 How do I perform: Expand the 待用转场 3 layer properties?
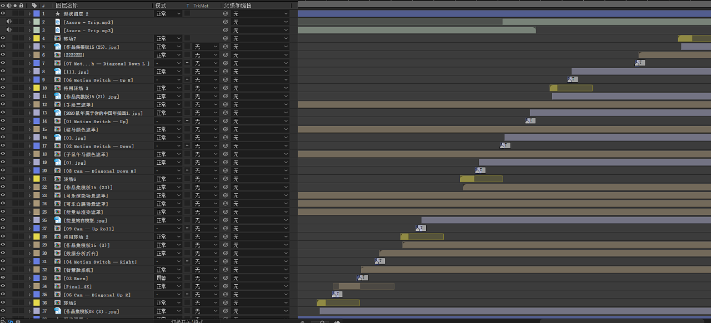[29, 88]
